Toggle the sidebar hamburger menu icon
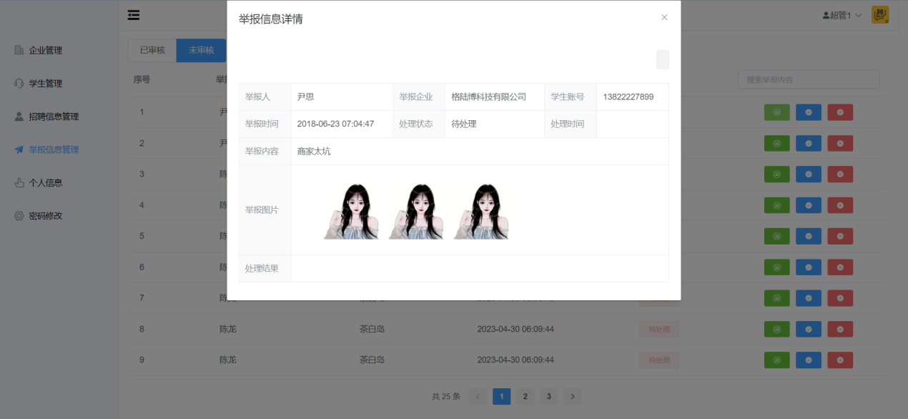Viewport: 908px width, 419px height. click(134, 15)
